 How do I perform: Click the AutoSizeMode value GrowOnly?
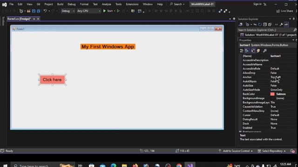(x=277, y=90)
